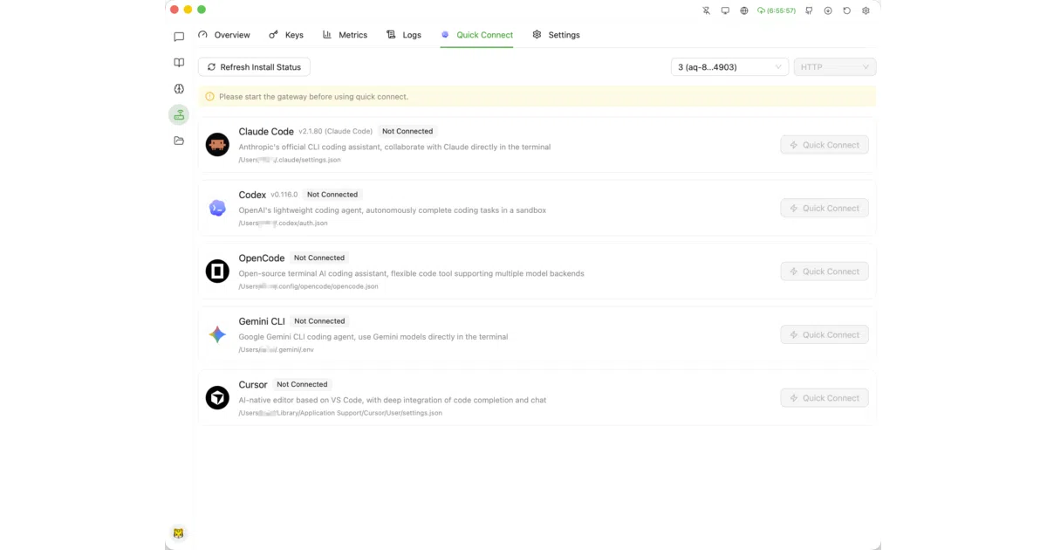Open the brain icon in sidebar

179,89
